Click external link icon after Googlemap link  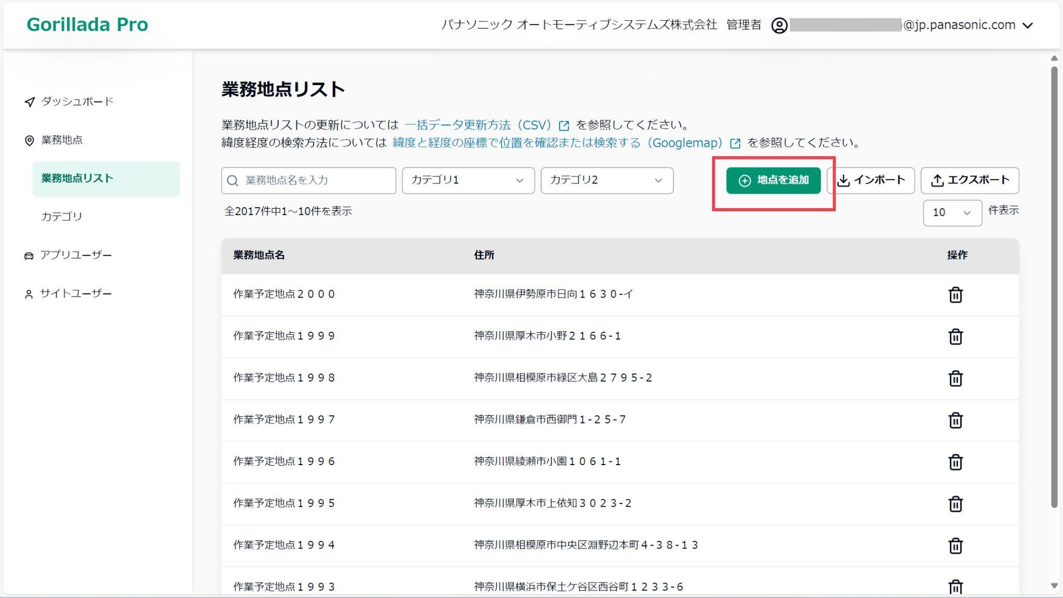735,144
